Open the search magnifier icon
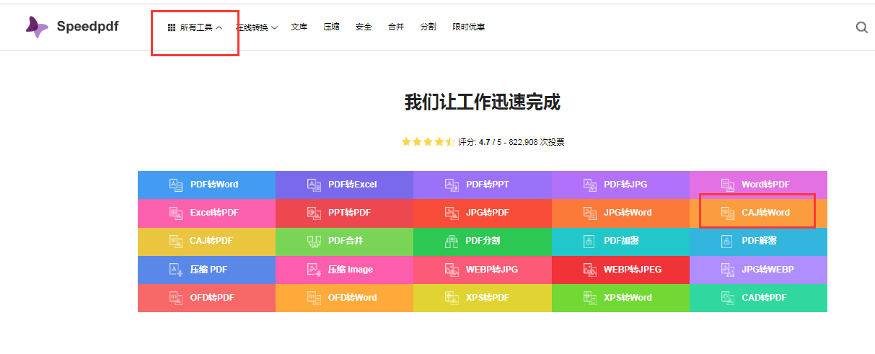The height and width of the screenshot is (354, 875). 861,27
